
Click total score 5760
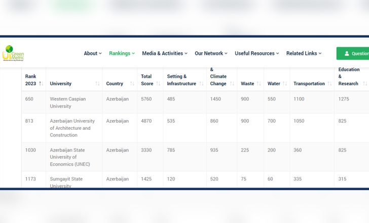coord(146,99)
